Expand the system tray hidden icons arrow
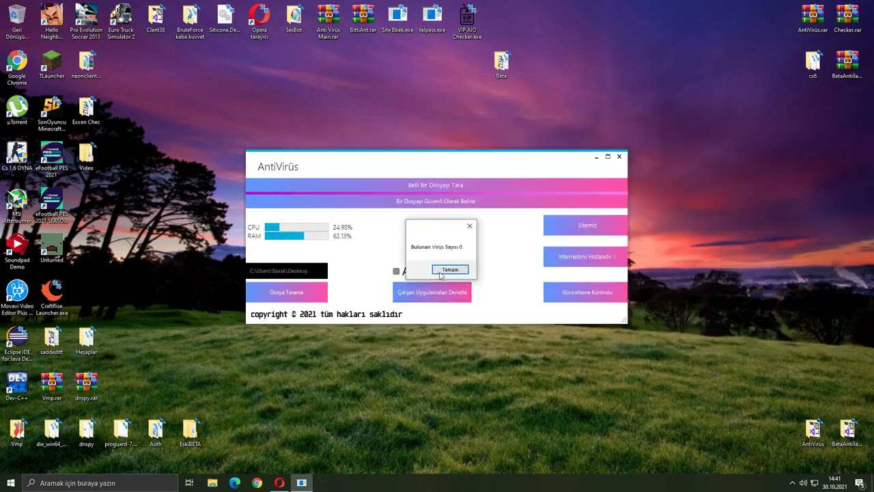 click(792, 483)
